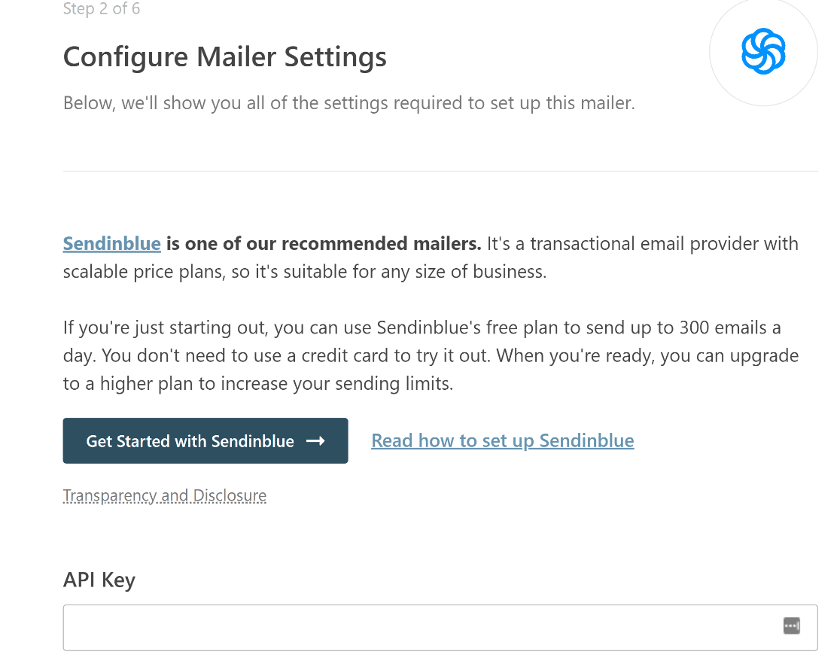
Task: Click the subtitle about settings required for mailer
Action: [348, 103]
